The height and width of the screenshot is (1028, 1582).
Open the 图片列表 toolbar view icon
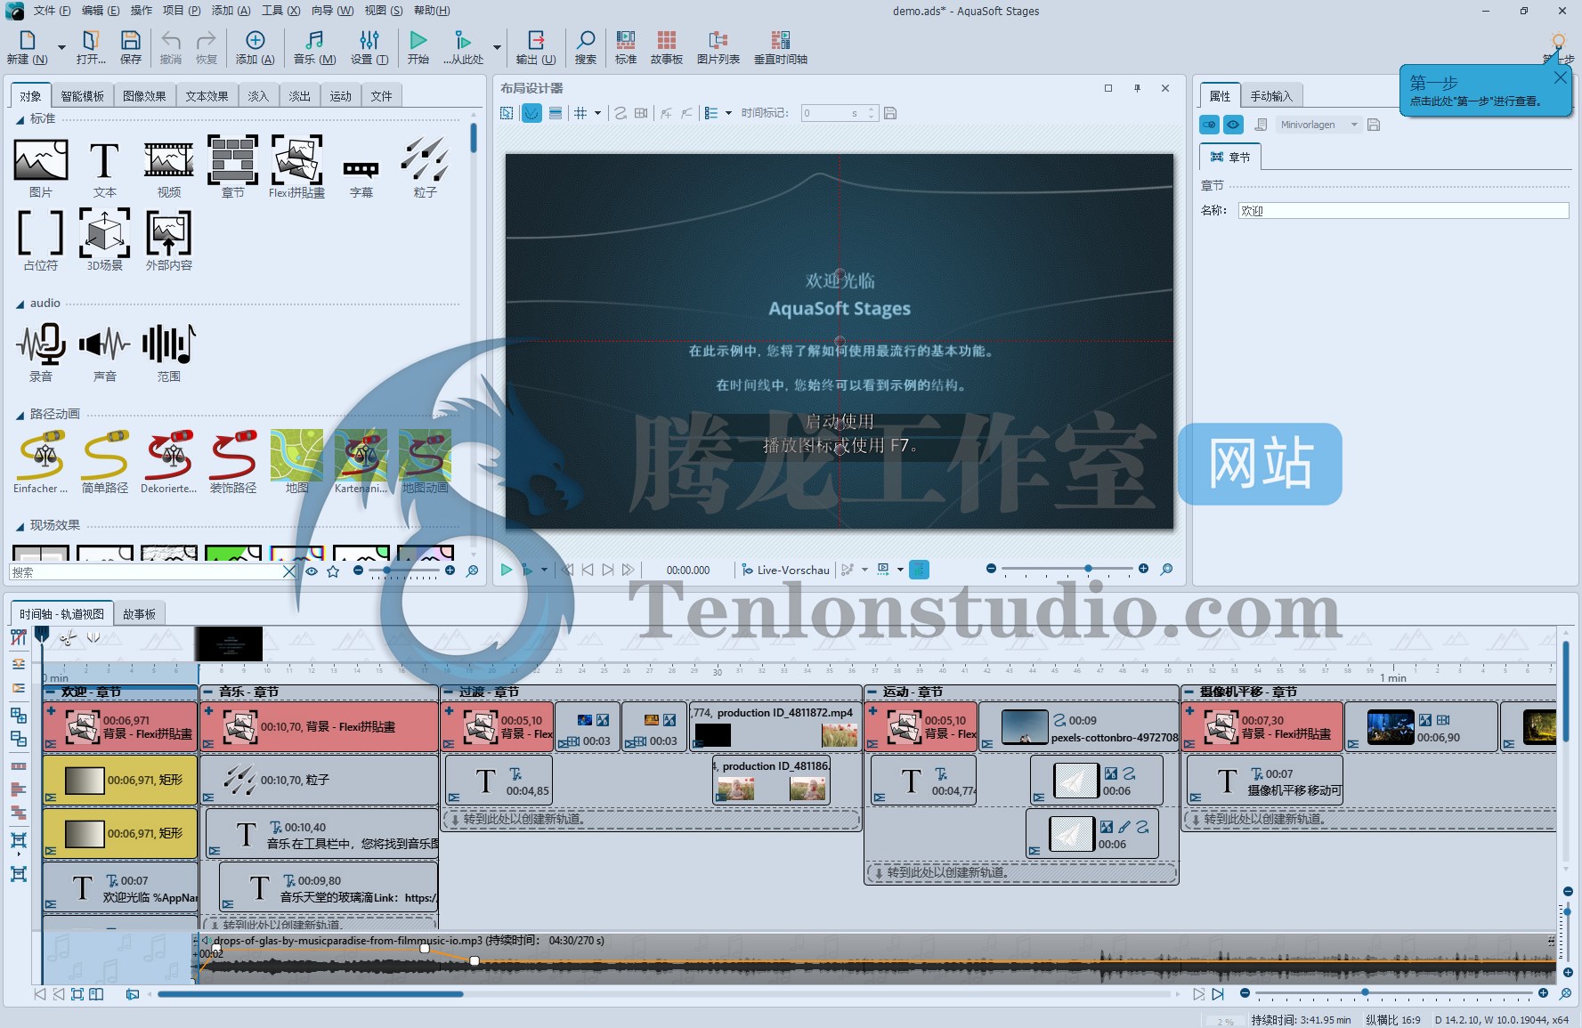click(718, 47)
